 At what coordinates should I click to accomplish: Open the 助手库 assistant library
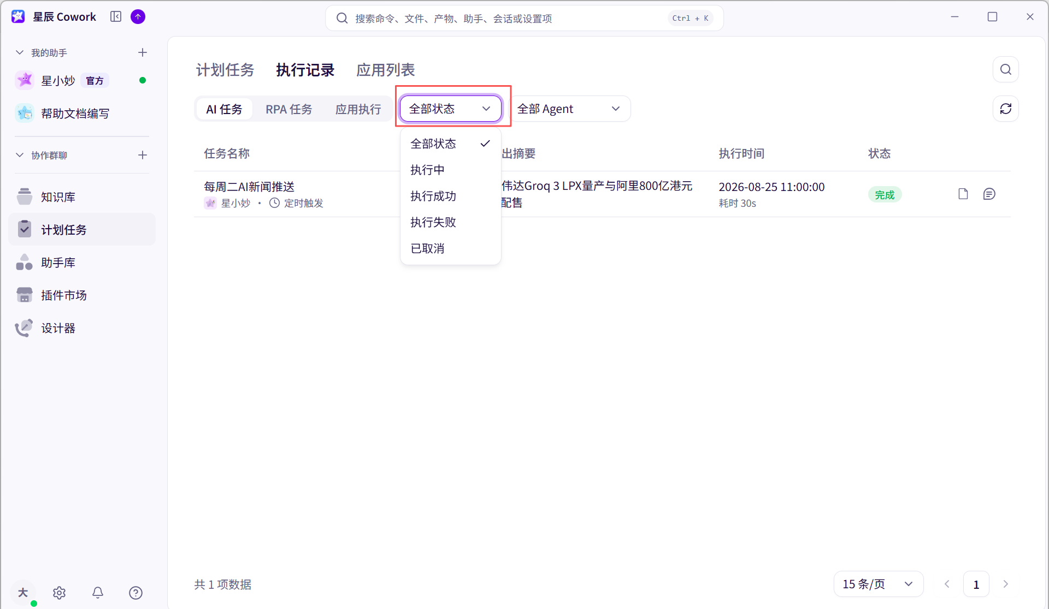[82, 262]
